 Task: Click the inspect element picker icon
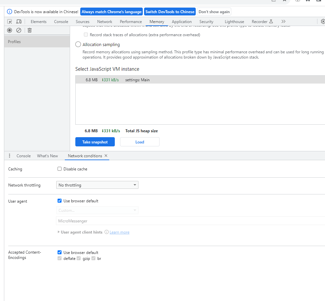[10, 21]
